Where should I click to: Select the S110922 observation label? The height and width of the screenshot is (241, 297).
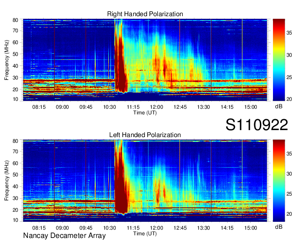pos(257,125)
